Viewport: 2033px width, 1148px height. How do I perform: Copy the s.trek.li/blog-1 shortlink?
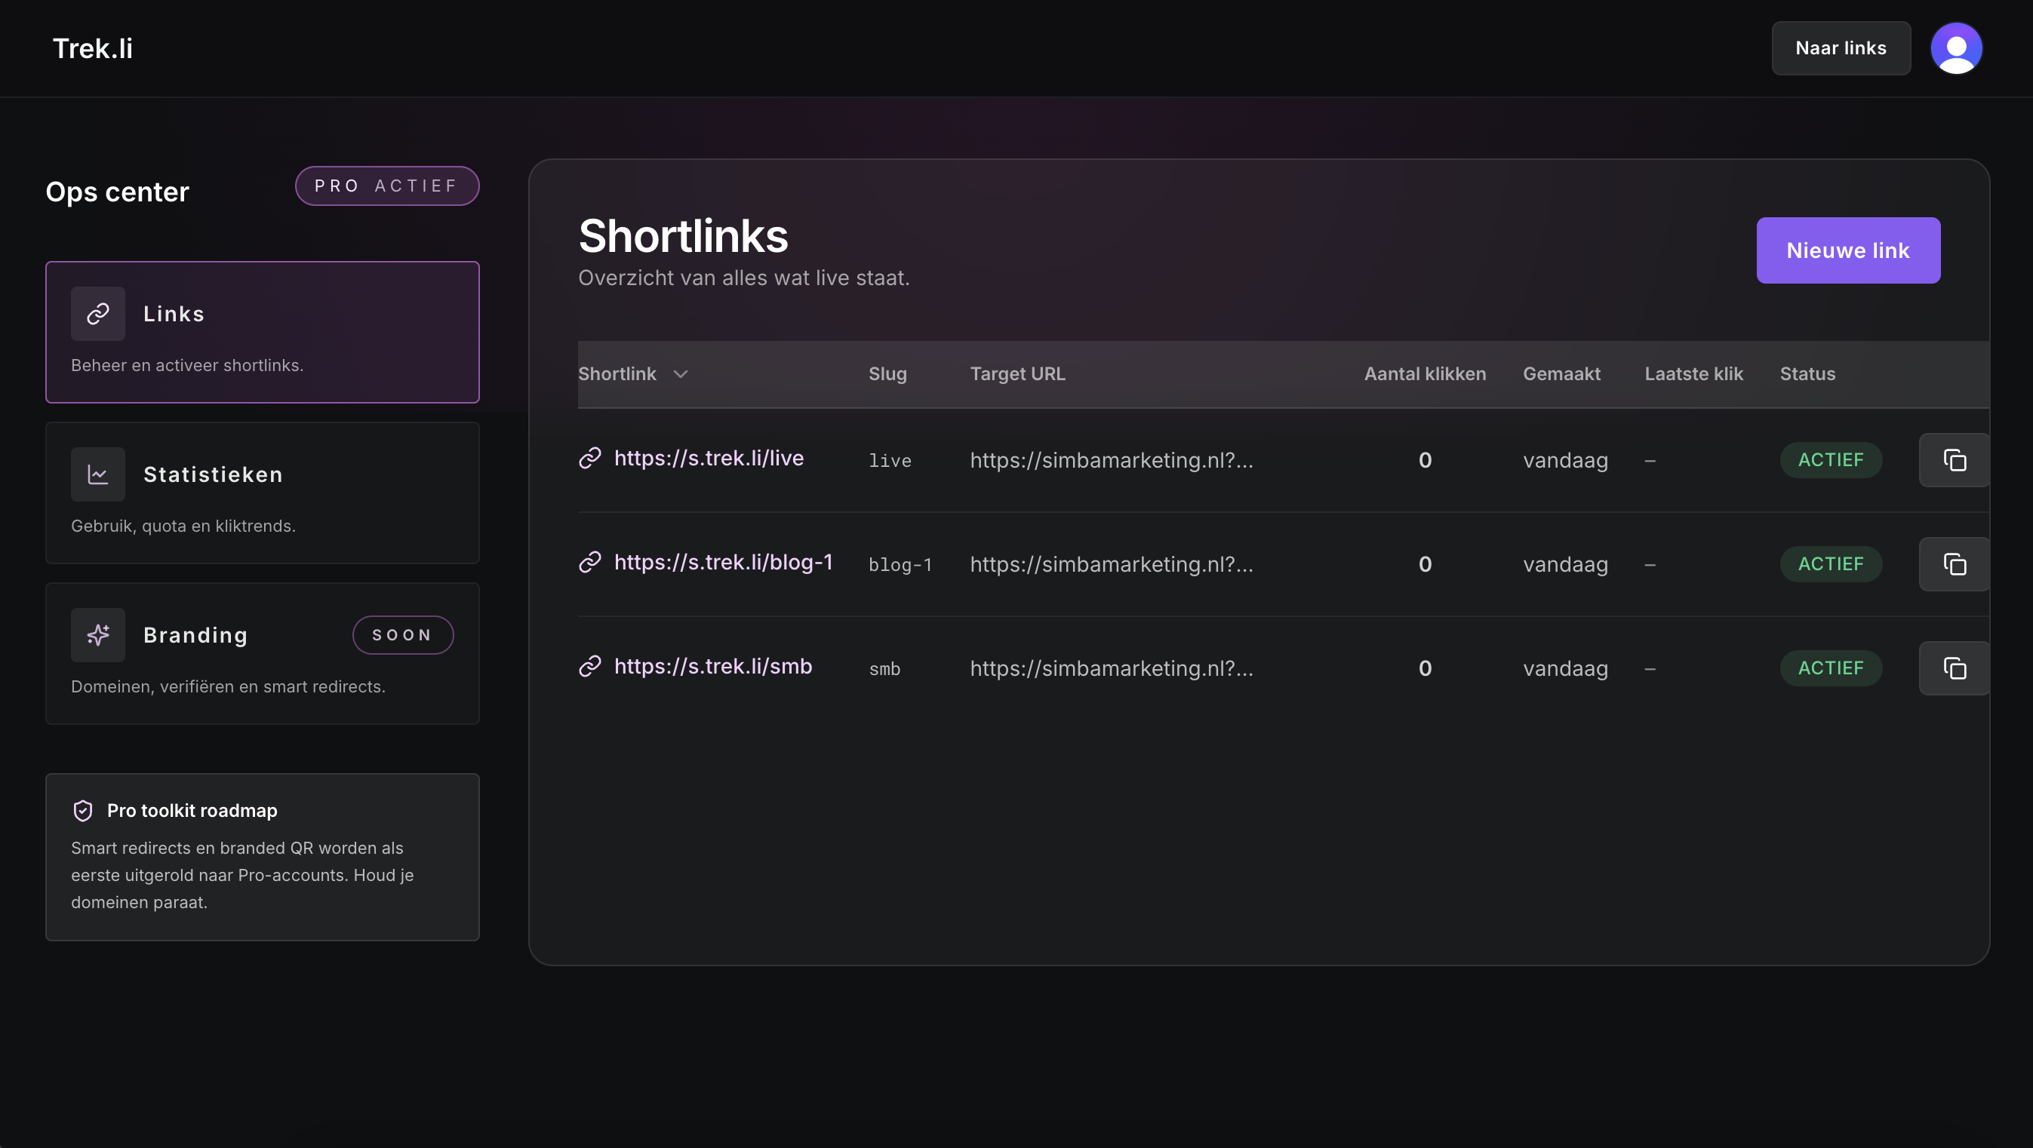pos(1953,563)
